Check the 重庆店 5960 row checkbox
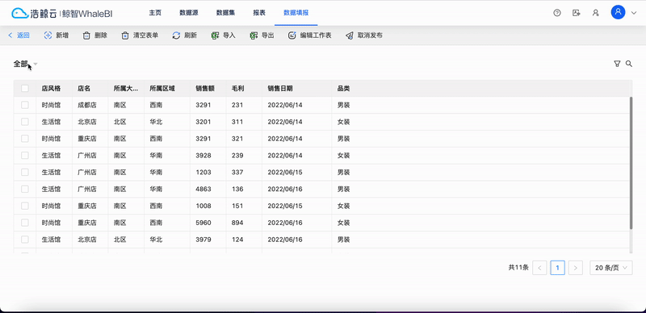646x313 pixels. click(25, 223)
